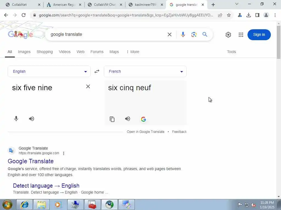The image size is (281, 210).
Task: Switch to Forums results
Action: click(x=97, y=52)
